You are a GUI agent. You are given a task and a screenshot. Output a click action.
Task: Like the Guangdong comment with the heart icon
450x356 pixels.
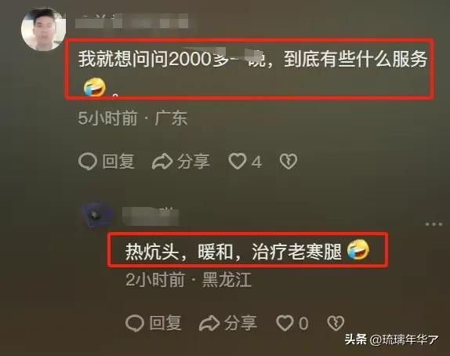coord(238,161)
